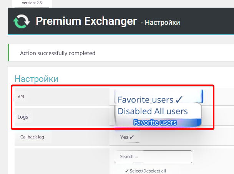Click the Logs setting label

(23, 117)
